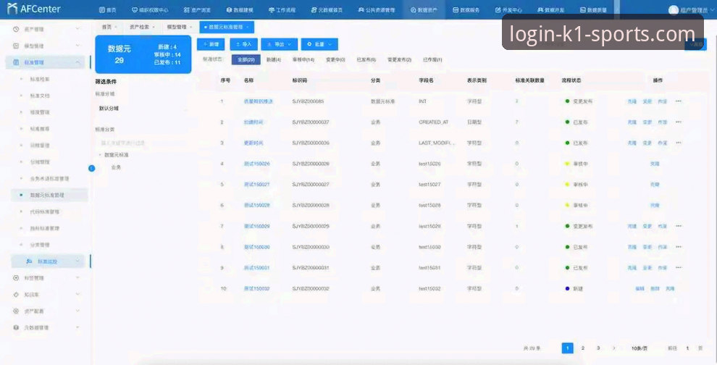Image resolution: width=717 pixels, height=365 pixels.
Task: Switch to 数据服务 in top navigation
Action: tap(466, 9)
